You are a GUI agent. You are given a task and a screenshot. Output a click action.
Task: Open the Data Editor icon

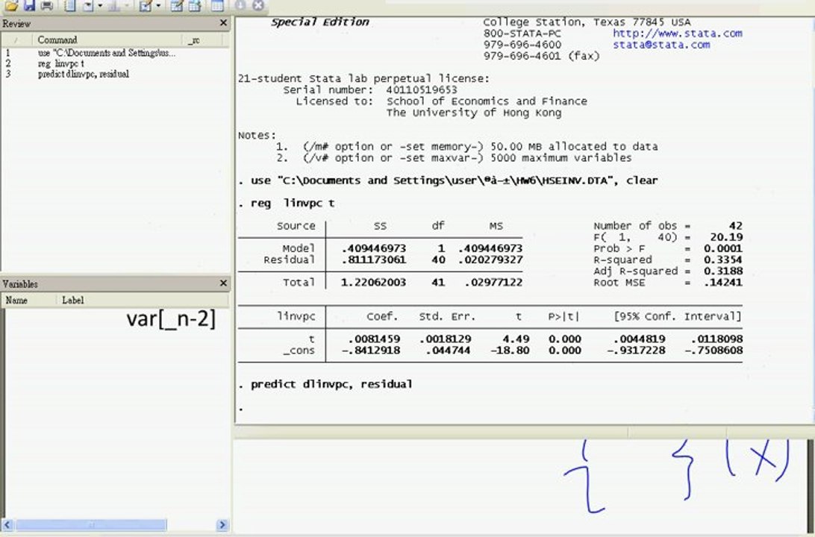click(177, 5)
